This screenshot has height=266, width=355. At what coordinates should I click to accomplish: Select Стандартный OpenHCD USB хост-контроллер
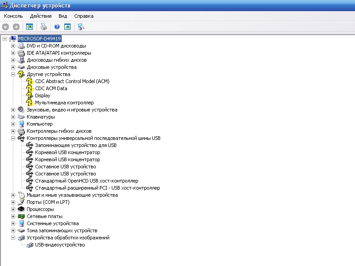(87, 181)
